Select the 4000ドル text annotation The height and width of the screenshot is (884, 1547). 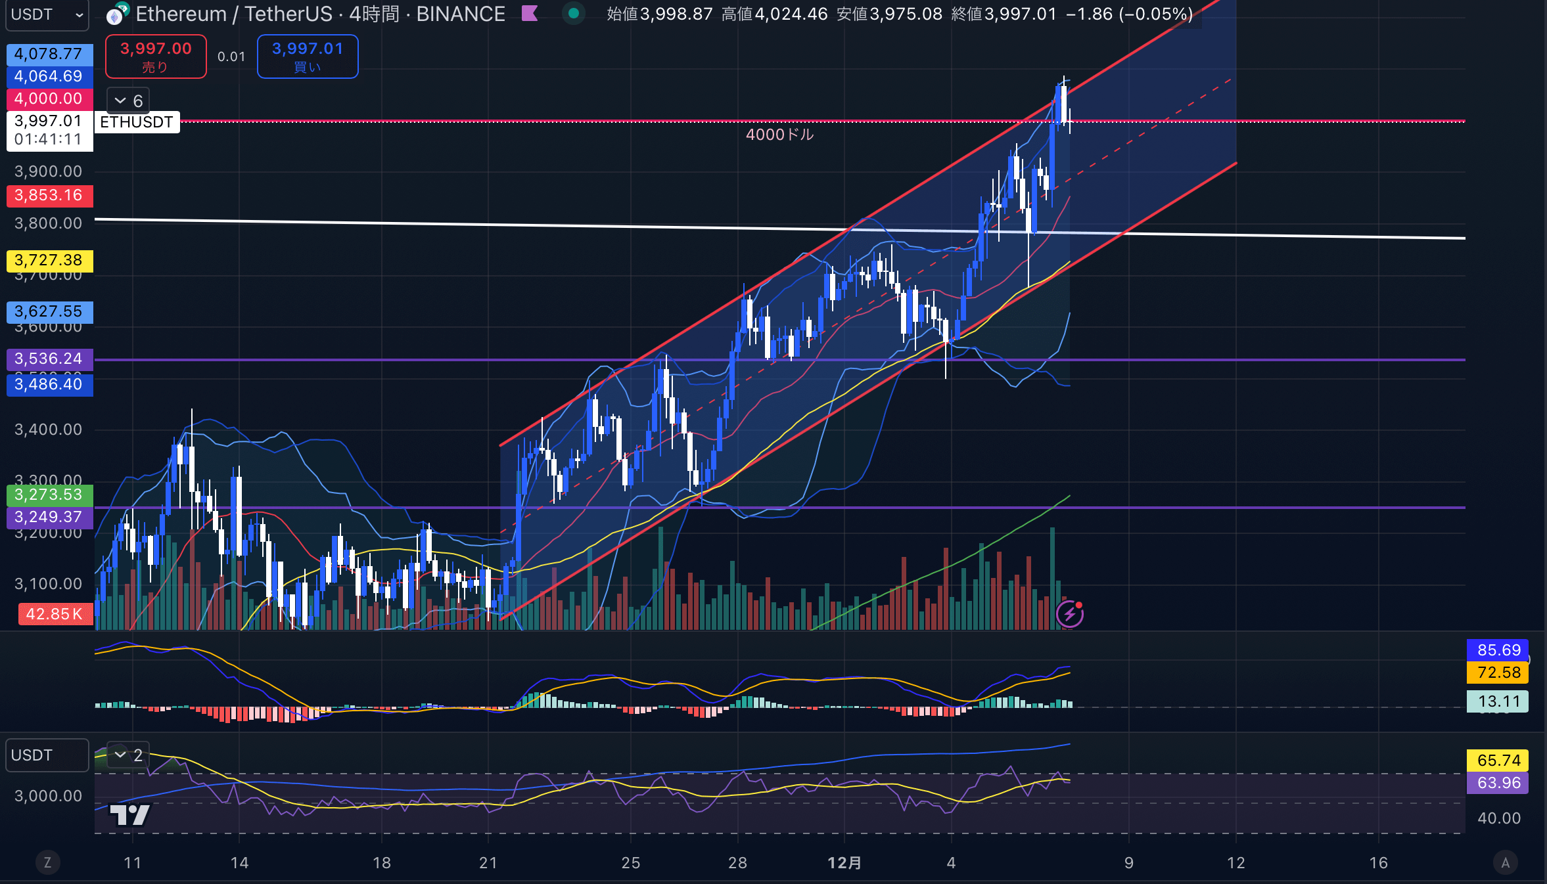(x=779, y=135)
